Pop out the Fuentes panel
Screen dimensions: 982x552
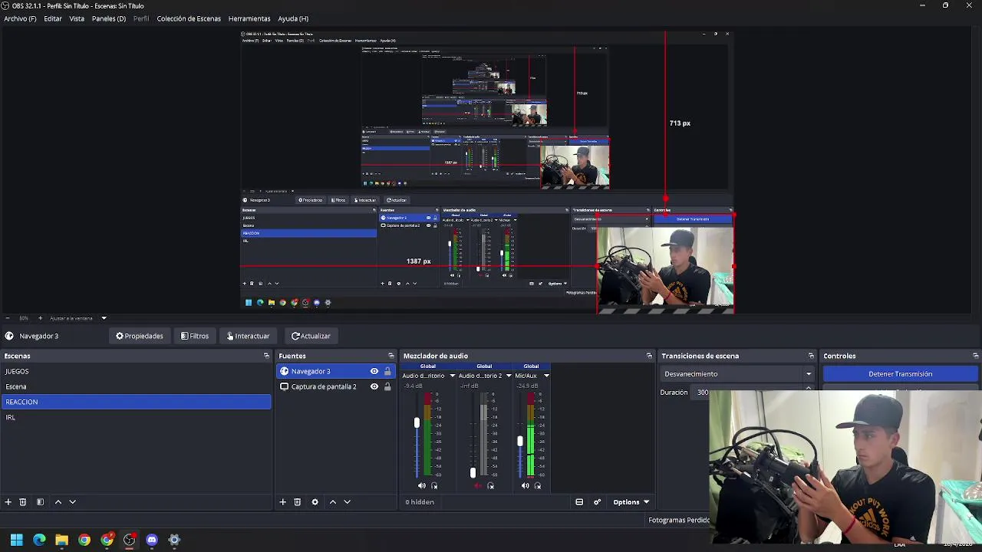click(391, 356)
